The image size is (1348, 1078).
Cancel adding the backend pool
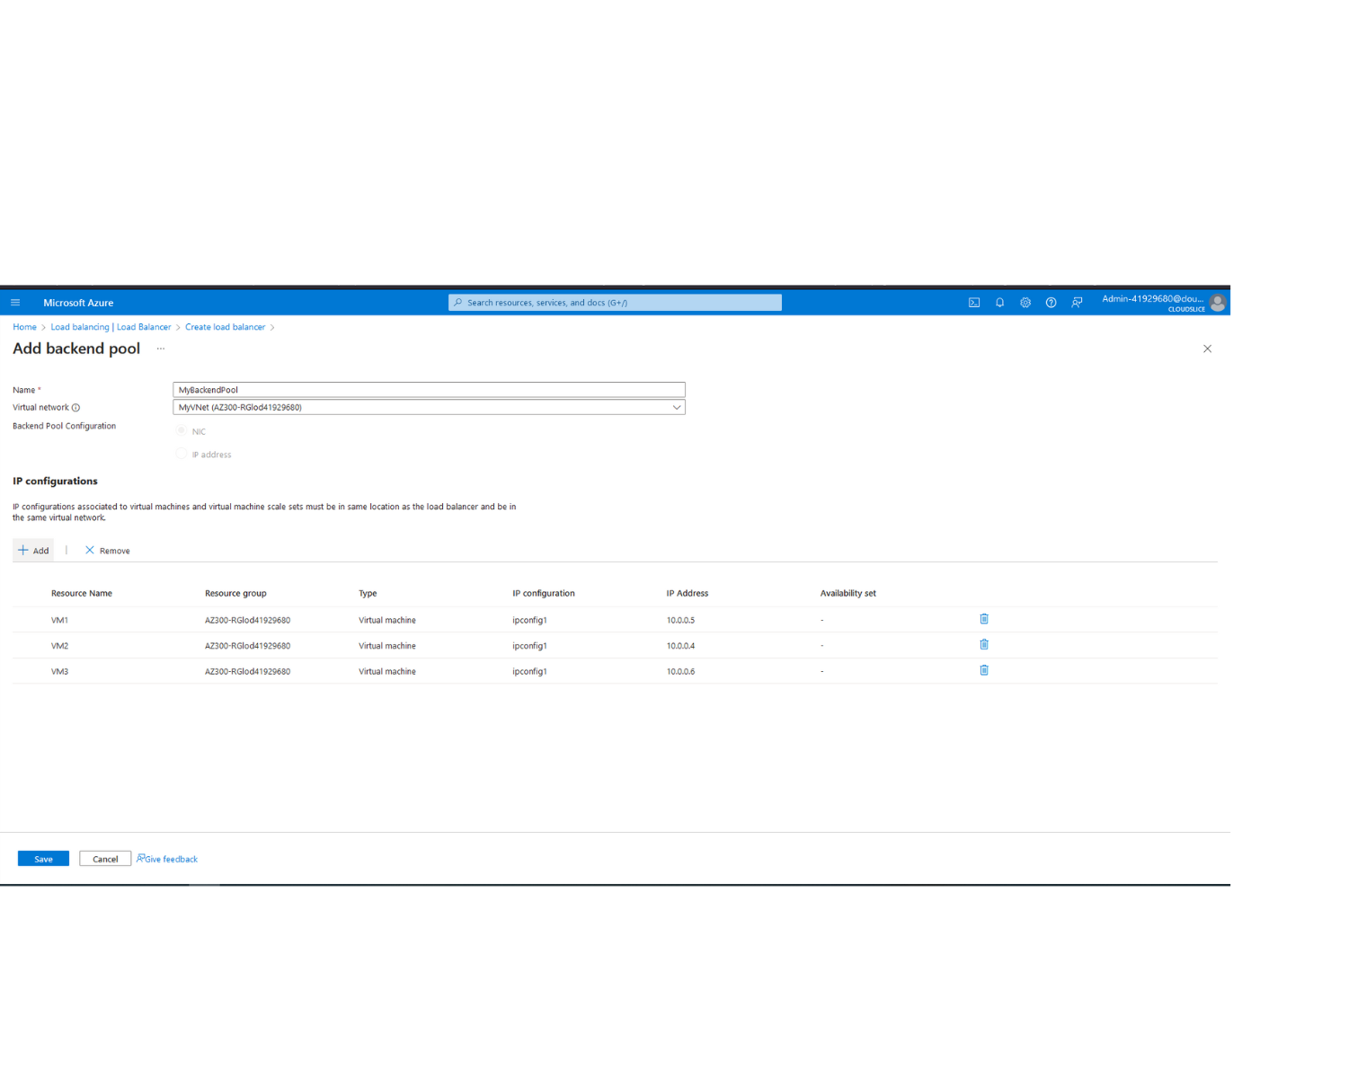coord(105,859)
